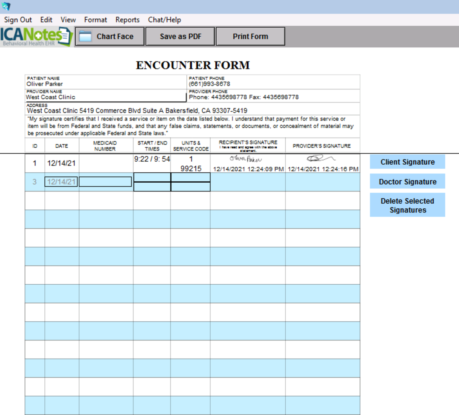Click the DATE column header
Screen dimensions: 459x415
[x=62, y=146]
